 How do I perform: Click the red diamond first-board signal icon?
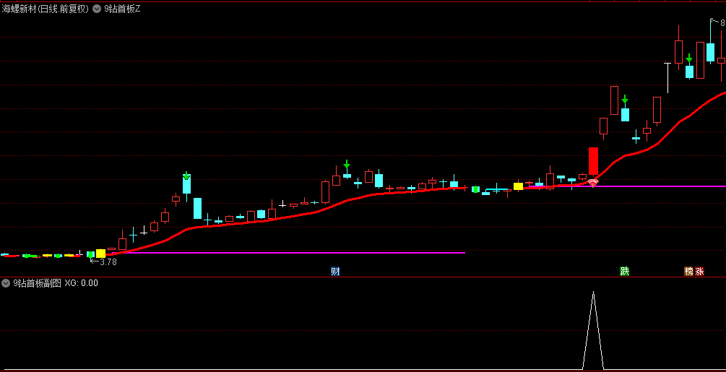(593, 183)
